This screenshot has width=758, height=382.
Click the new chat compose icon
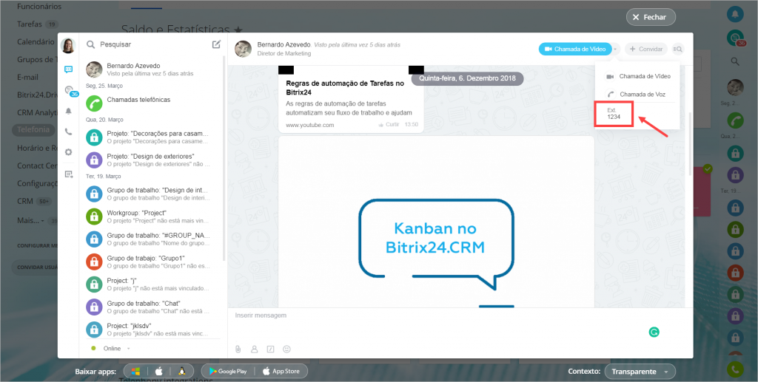(216, 44)
